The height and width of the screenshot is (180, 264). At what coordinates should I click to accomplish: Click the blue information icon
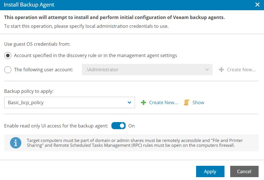point(16,143)
